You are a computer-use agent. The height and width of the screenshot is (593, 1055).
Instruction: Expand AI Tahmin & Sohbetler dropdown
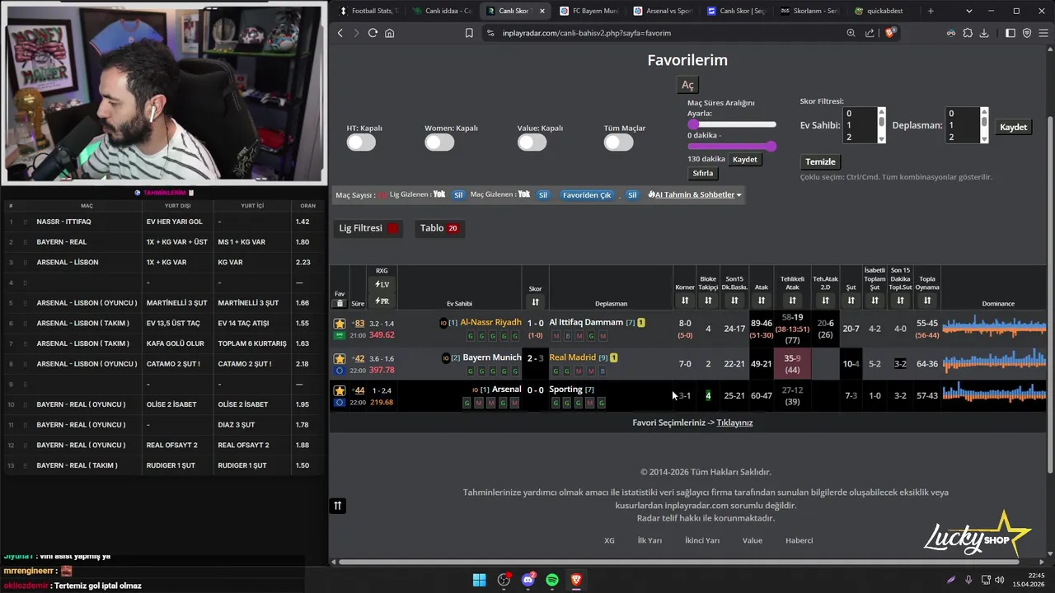(695, 195)
